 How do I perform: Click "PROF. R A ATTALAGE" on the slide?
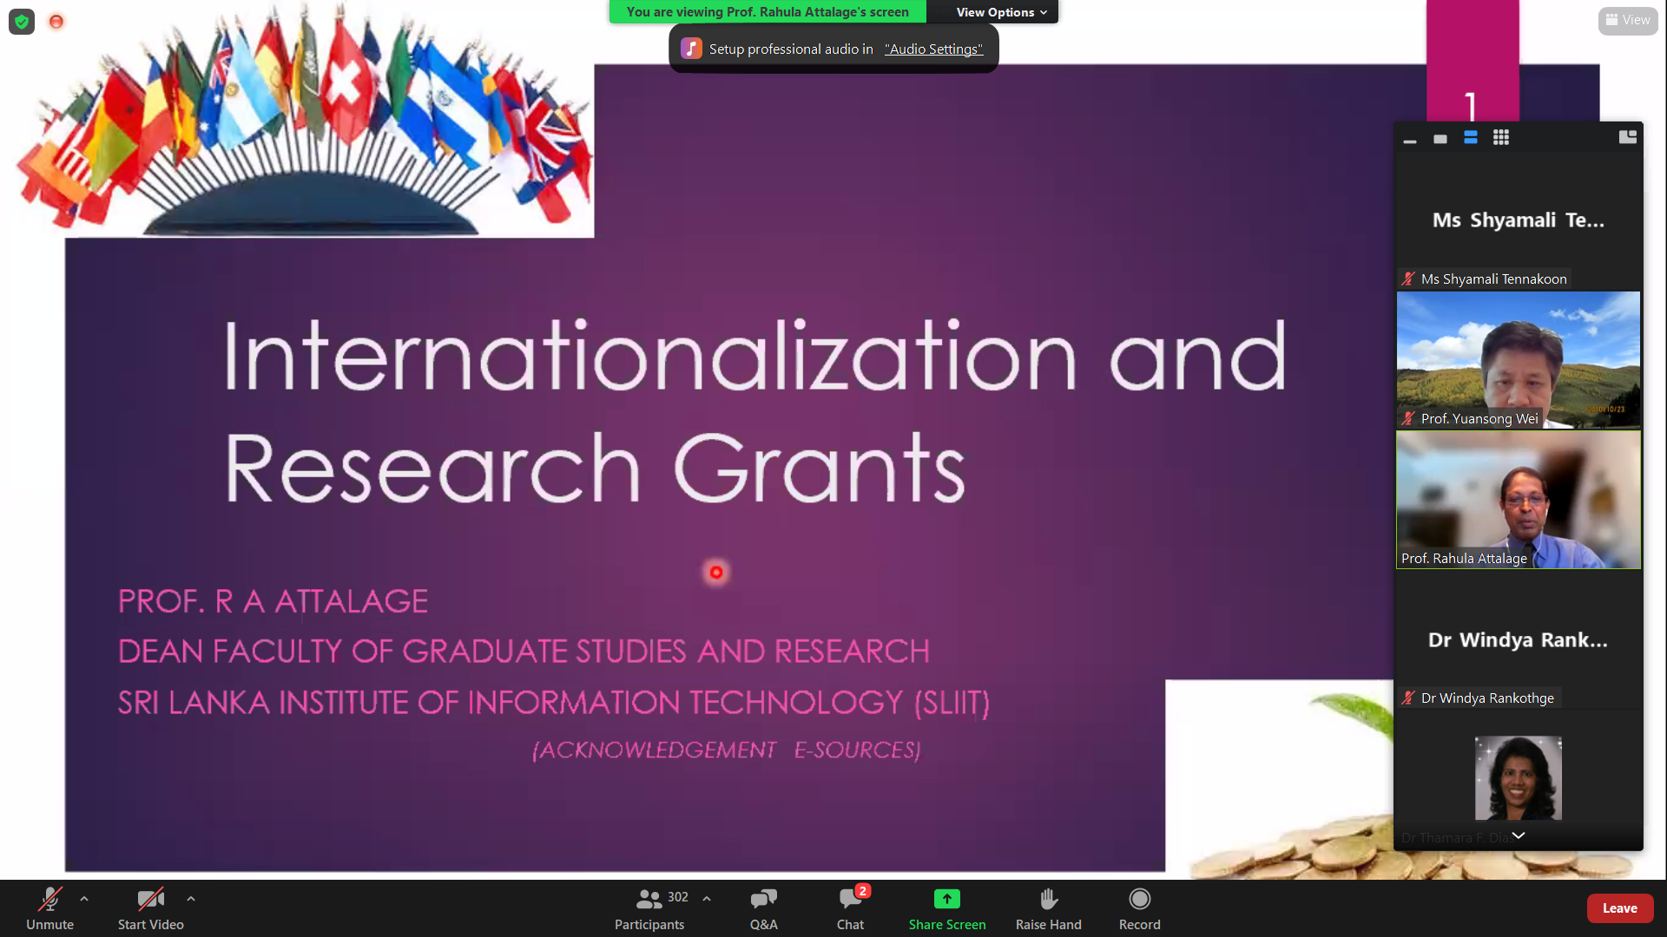[273, 601]
